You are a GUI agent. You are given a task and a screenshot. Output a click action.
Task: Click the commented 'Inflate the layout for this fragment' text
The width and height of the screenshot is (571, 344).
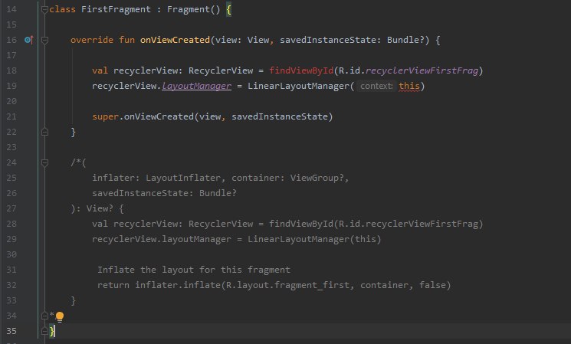(x=194, y=270)
